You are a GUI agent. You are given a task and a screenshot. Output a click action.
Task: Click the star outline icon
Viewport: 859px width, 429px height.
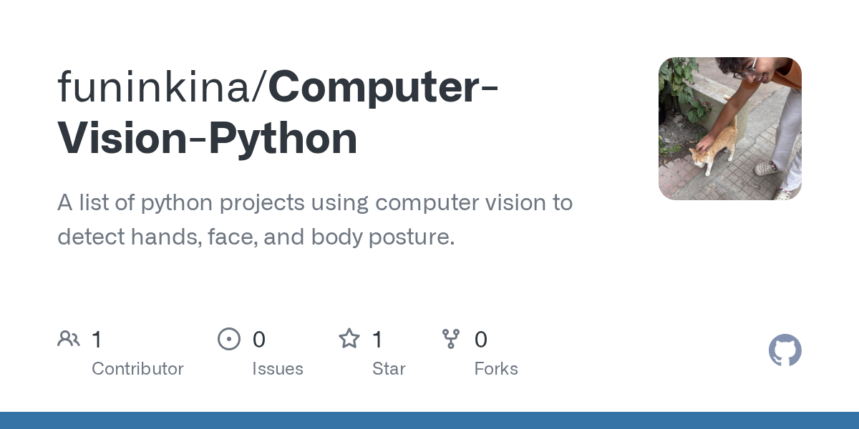pyautogui.click(x=349, y=339)
